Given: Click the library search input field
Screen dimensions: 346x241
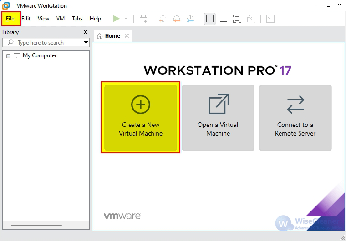Looking at the screenshot, I should [46, 43].
